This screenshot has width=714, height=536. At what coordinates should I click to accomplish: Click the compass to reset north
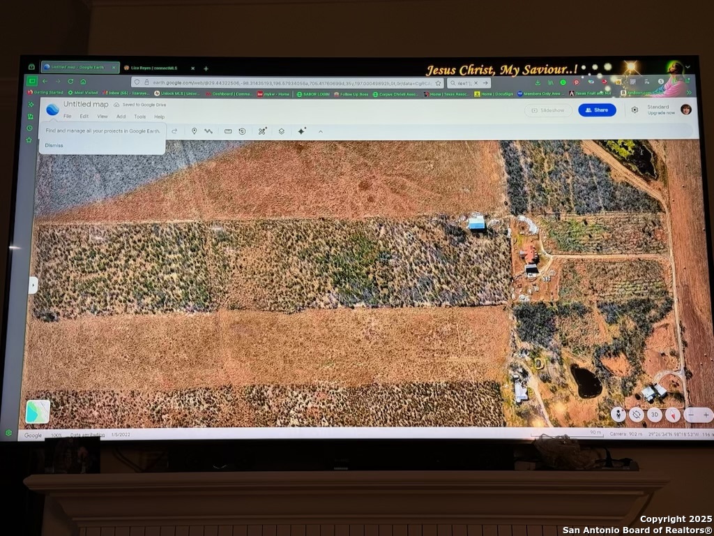click(672, 415)
